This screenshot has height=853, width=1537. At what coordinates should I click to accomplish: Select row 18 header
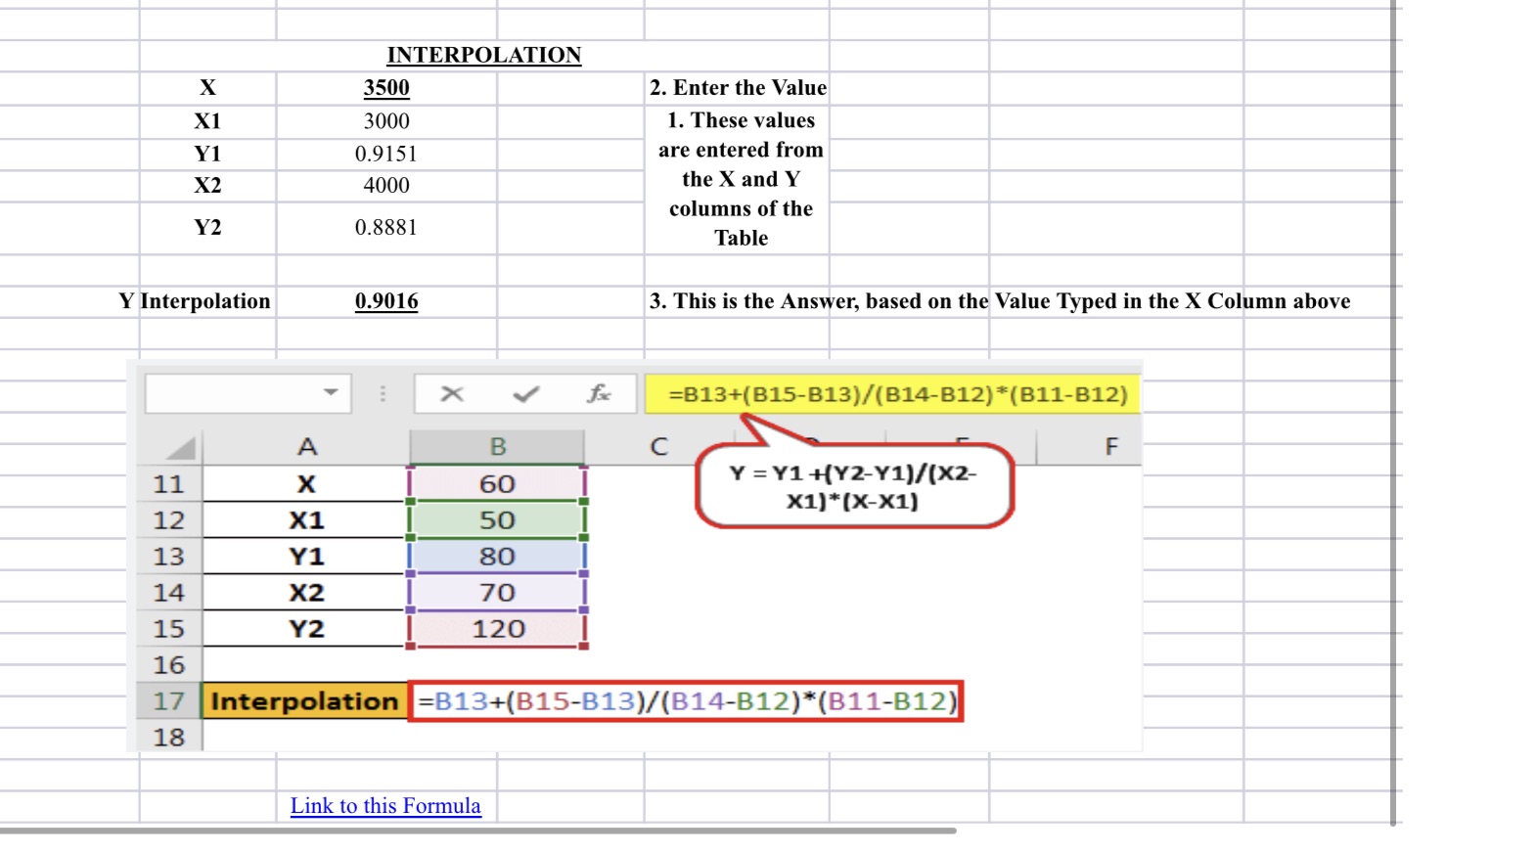point(168,737)
